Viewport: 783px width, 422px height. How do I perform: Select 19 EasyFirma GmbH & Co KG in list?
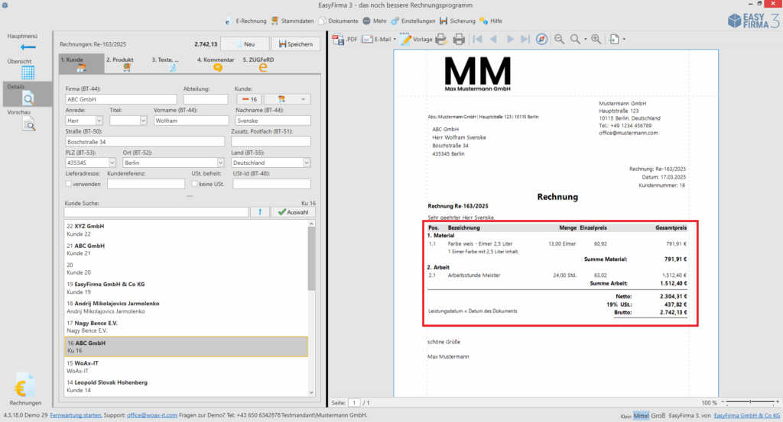pyautogui.click(x=186, y=288)
